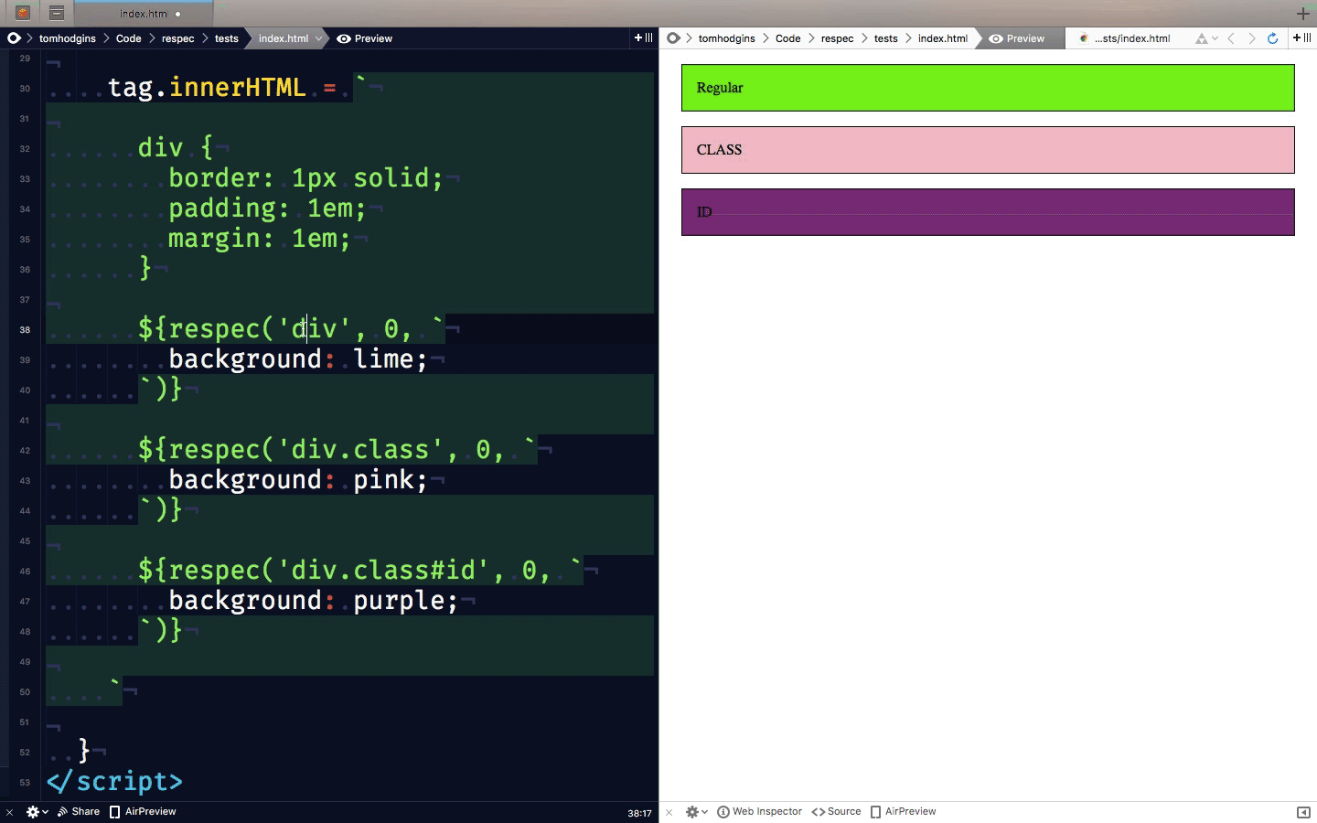
Task: Click the editor path bar root circle icon
Action: tap(14, 38)
